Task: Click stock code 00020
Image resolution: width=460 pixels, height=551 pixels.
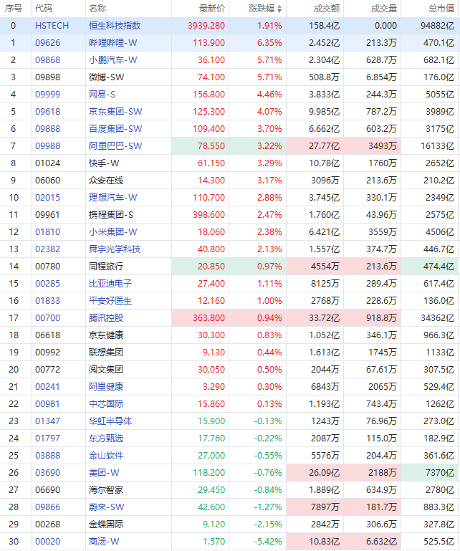Action: (48, 542)
